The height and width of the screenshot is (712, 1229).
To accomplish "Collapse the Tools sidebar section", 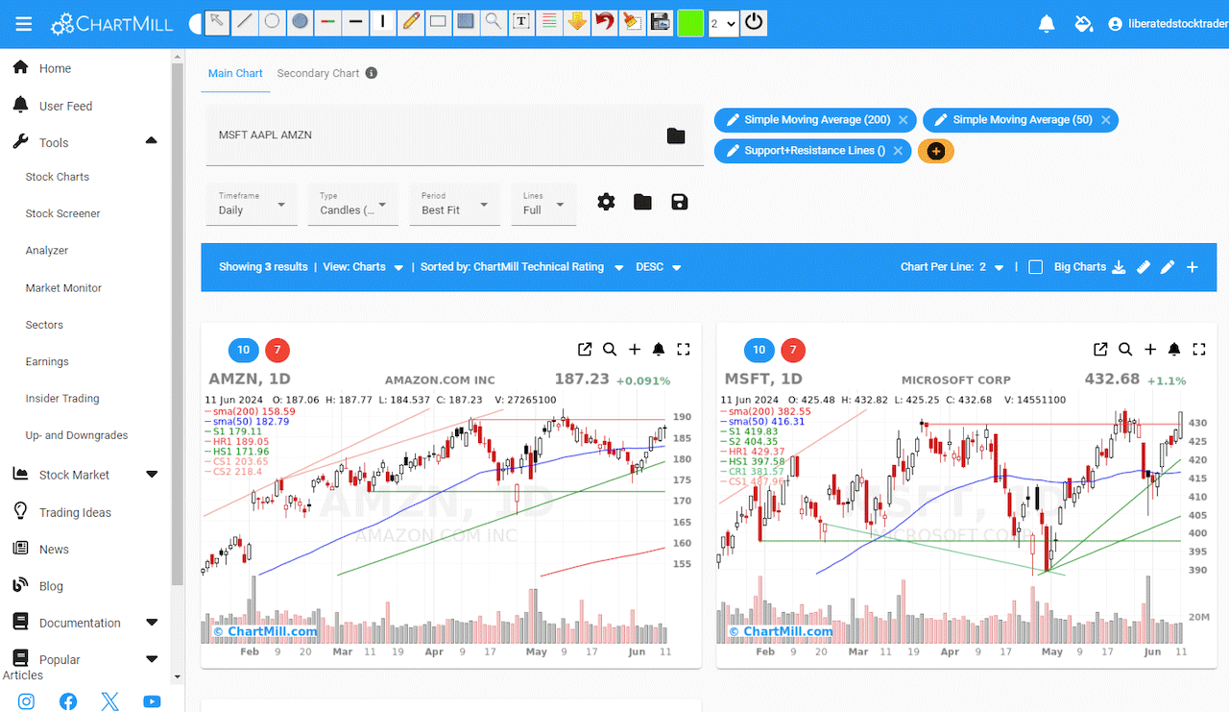I will (x=152, y=142).
